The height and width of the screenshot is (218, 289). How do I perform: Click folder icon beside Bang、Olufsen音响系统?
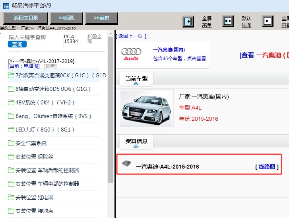(x=11, y=116)
